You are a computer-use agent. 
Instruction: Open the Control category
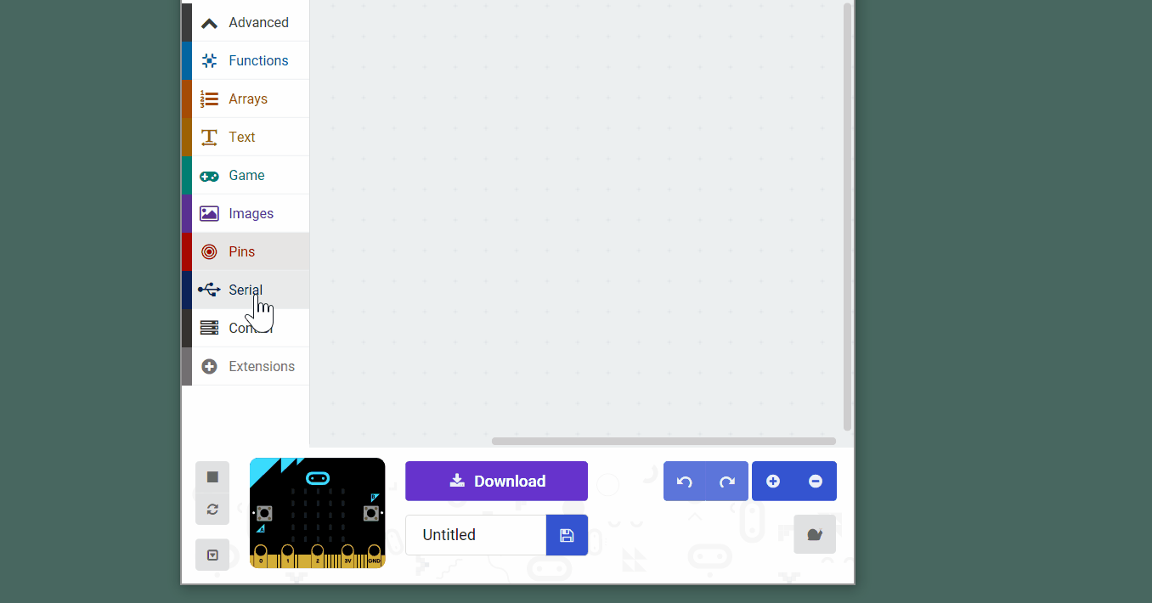[x=246, y=328]
